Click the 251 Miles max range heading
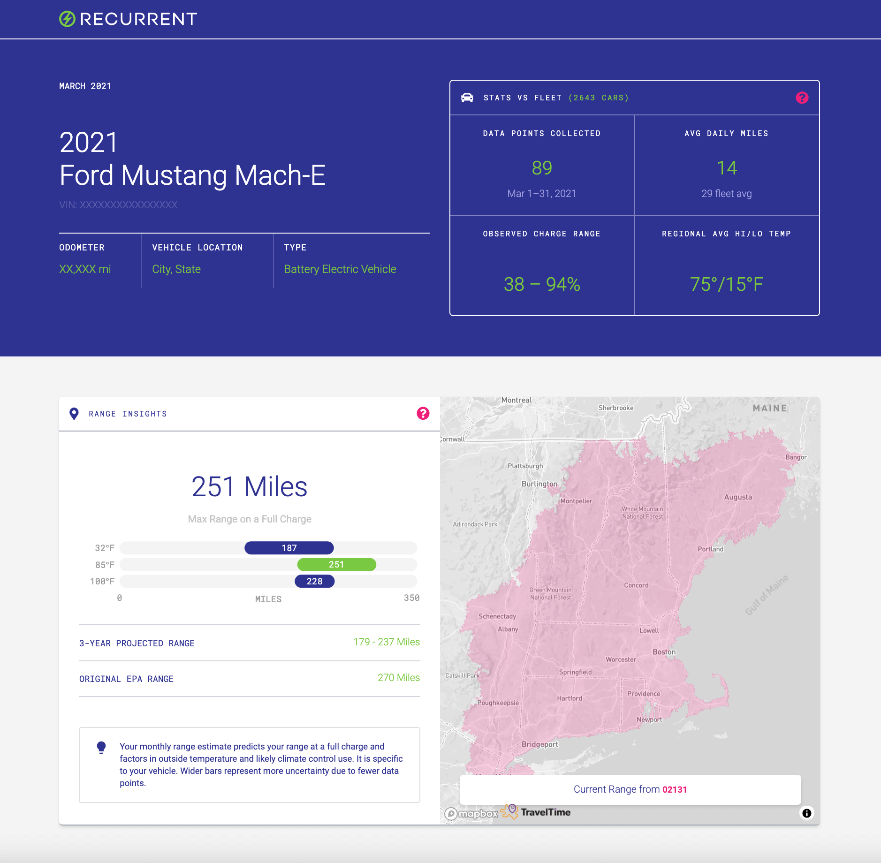The width and height of the screenshot is (881, 863). pos(250,486)
